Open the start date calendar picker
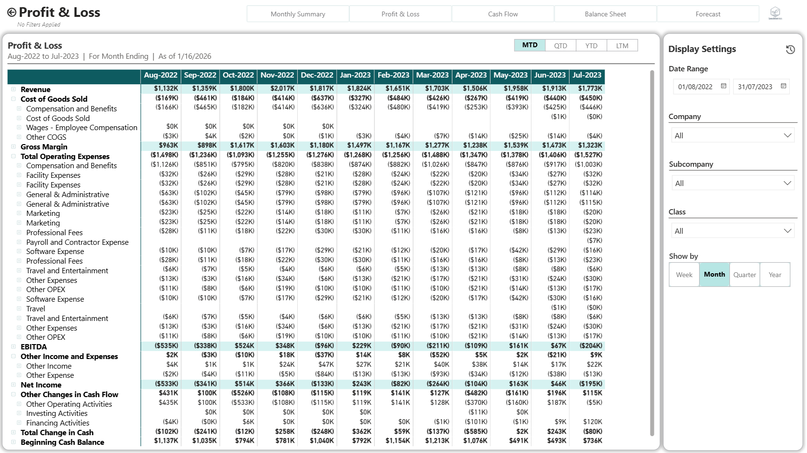This screenshot has height=453, width=807. pos(723,86)
